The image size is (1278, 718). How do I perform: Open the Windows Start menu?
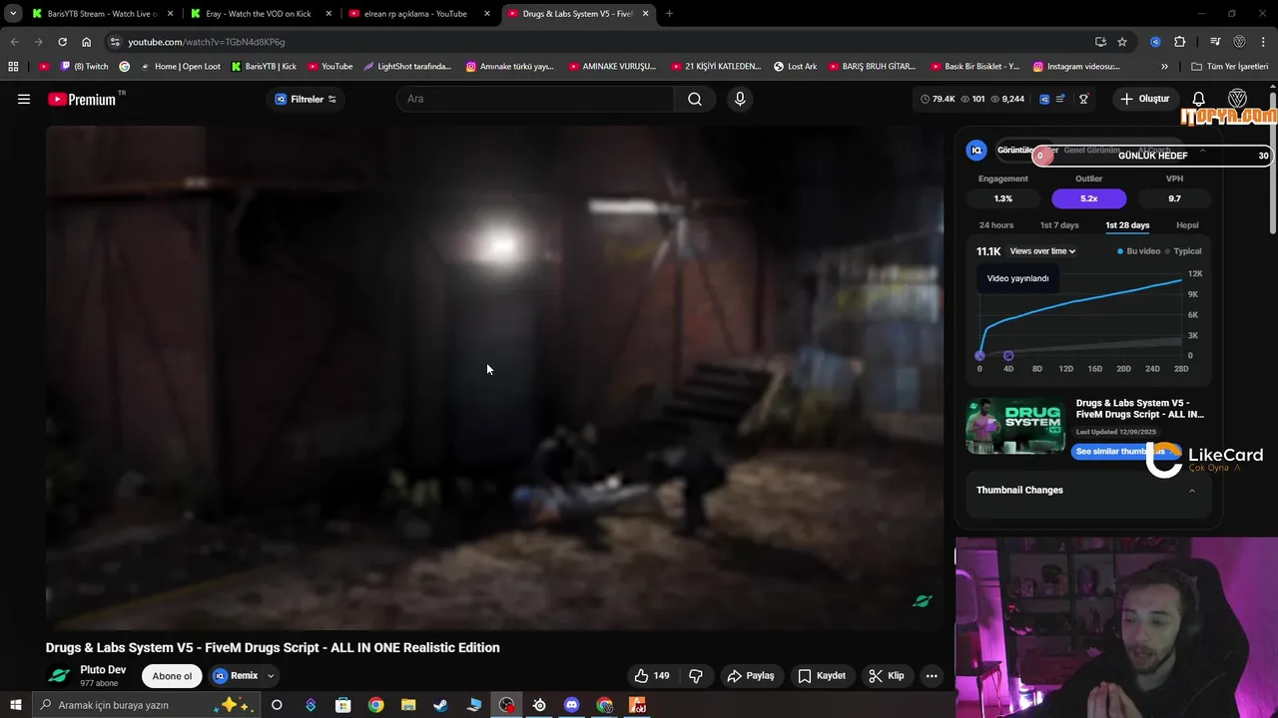(x=16, y=705)
